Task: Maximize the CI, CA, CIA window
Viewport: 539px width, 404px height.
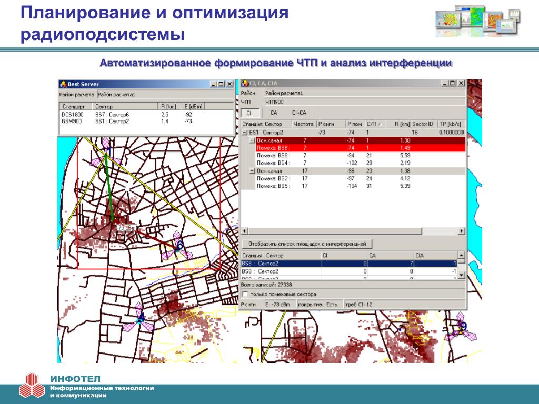Action: click(x=452, y=83)
